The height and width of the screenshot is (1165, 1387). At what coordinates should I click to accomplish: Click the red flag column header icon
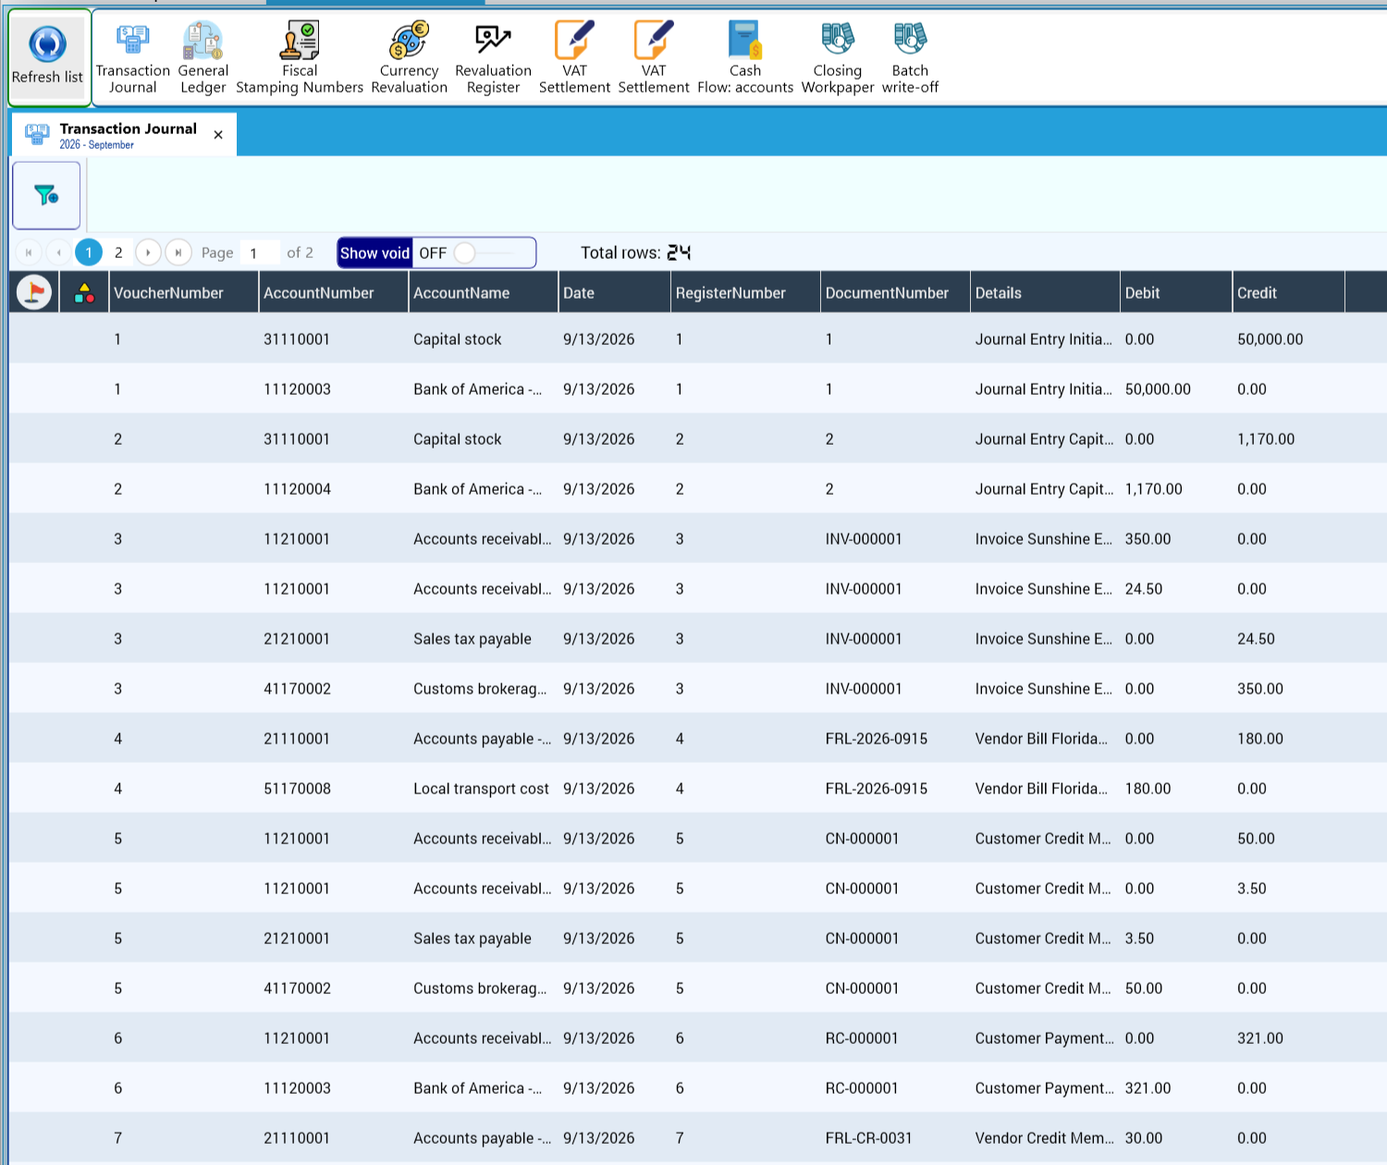pos(34,292)
